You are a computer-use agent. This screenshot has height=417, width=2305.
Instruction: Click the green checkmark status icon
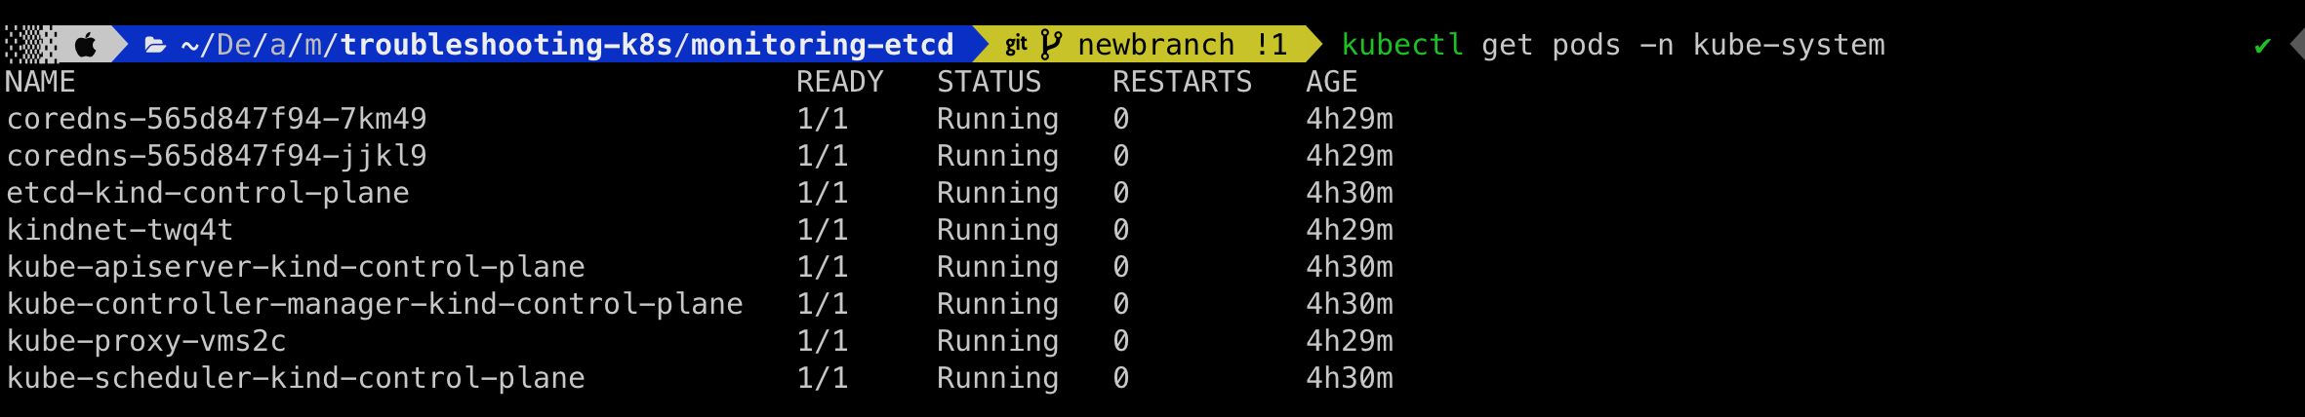click(2262, 46)
